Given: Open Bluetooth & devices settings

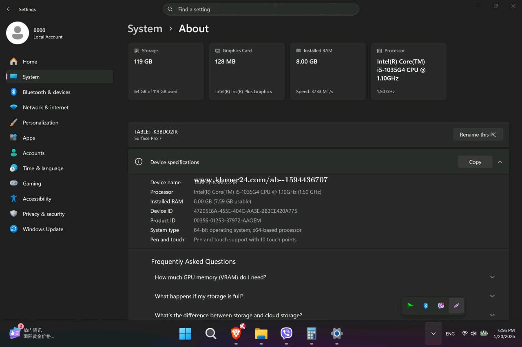Looking at the screenshot, I should click(x=46, y=92).
